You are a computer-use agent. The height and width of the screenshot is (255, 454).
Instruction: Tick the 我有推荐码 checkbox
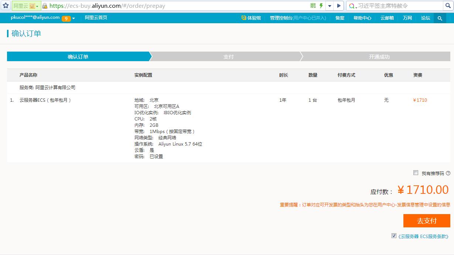(x=416, y=173)
